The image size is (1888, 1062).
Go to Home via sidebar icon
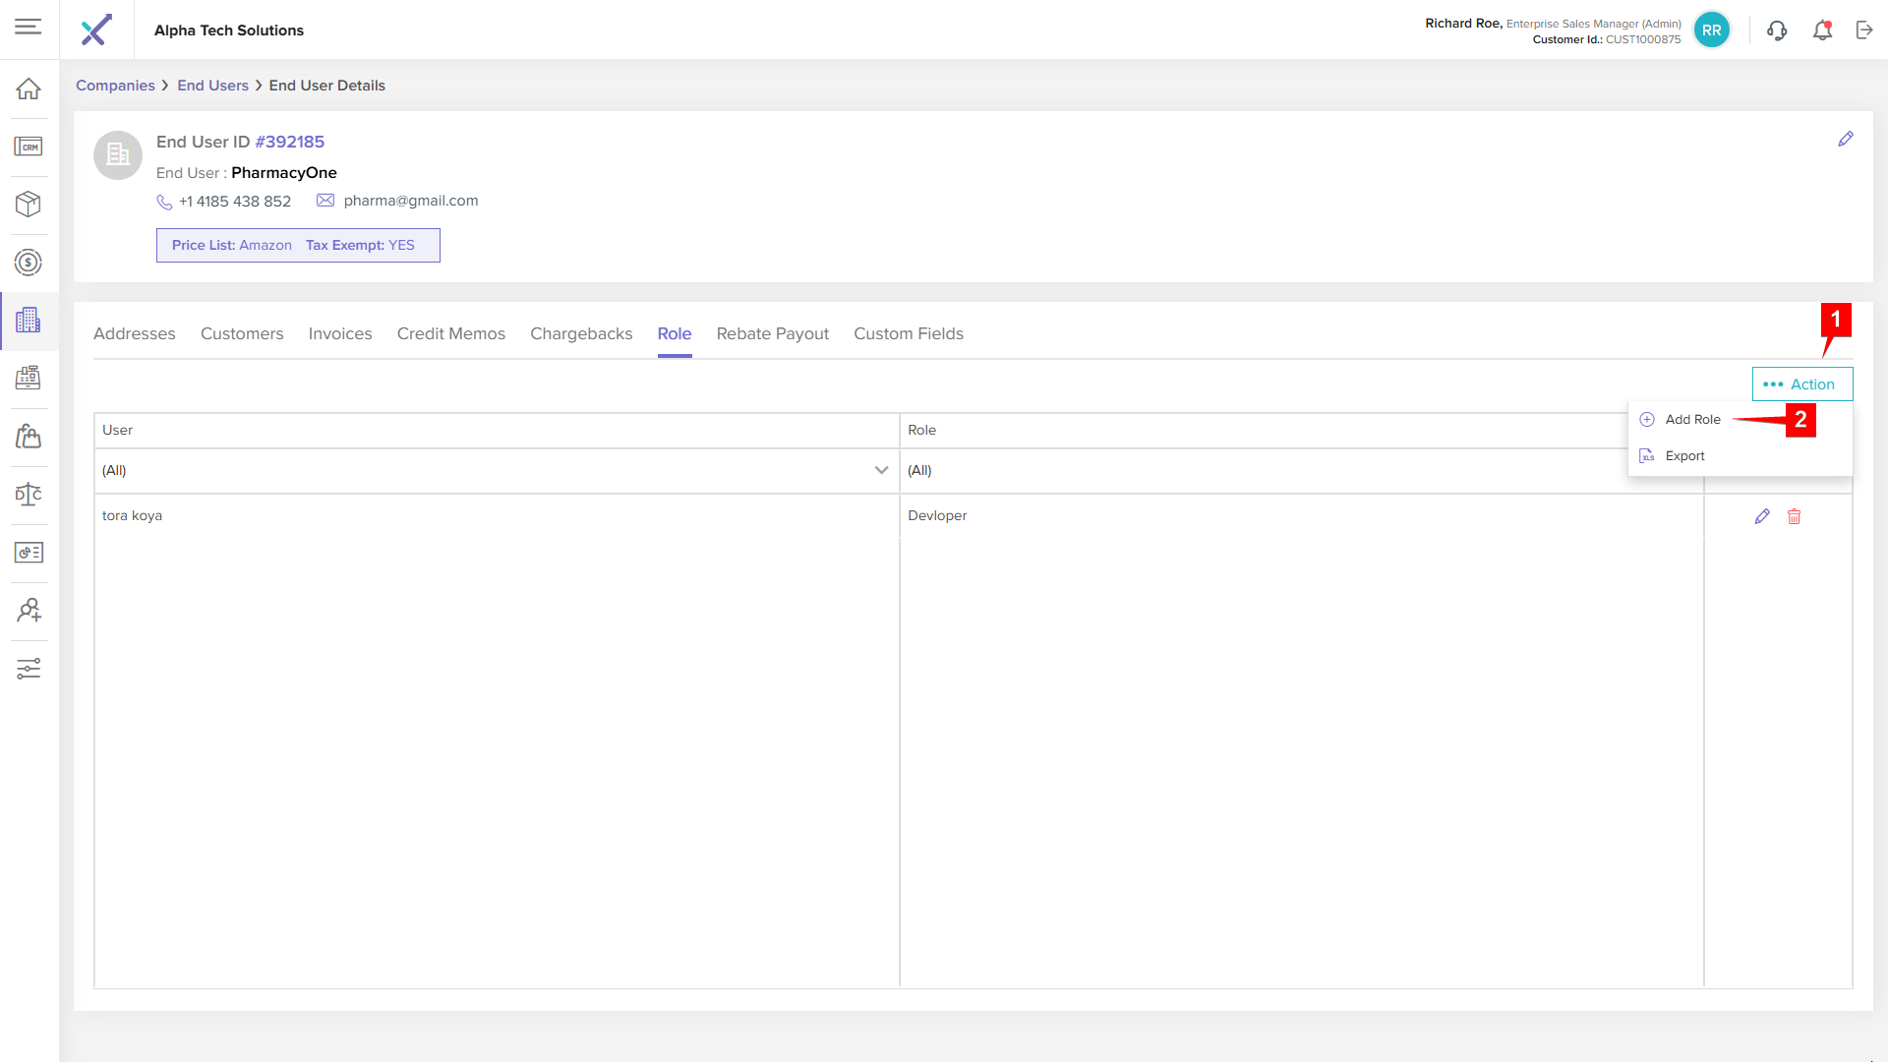click(29, 88)
